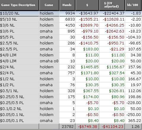Click the $80.96 EV adjusted cell

112,97
